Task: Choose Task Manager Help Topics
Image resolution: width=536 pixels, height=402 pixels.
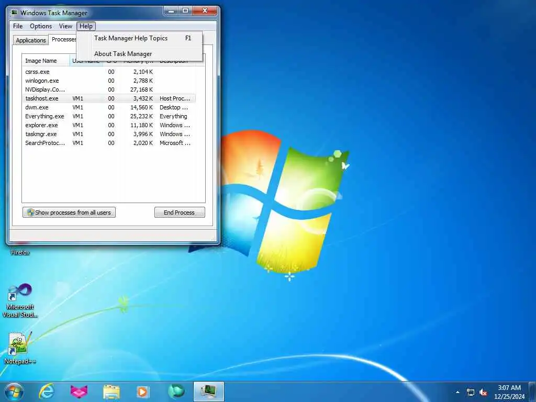Action: coord(139,38)
